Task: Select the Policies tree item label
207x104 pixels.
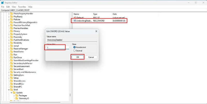Action: pos(17,20)
